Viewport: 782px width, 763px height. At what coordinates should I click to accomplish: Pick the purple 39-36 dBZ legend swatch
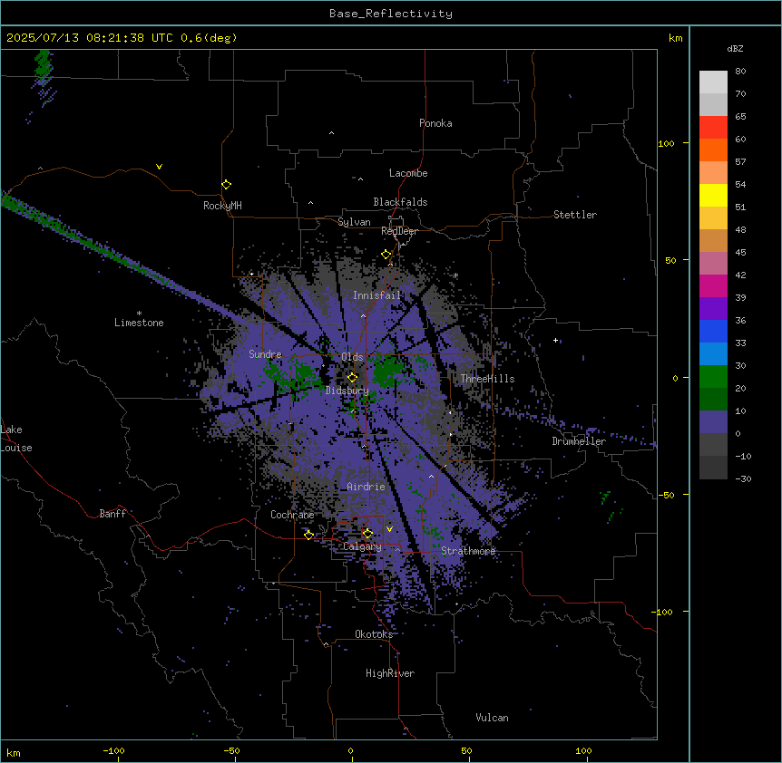coord(713,309)
